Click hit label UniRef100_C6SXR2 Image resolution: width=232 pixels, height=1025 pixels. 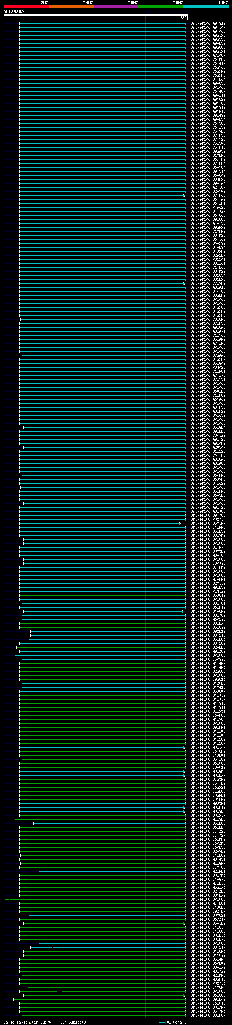click(208, 71)
